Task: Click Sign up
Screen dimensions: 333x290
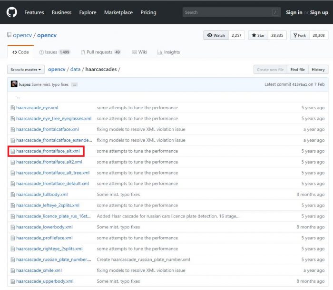Action: pos(319,12)
